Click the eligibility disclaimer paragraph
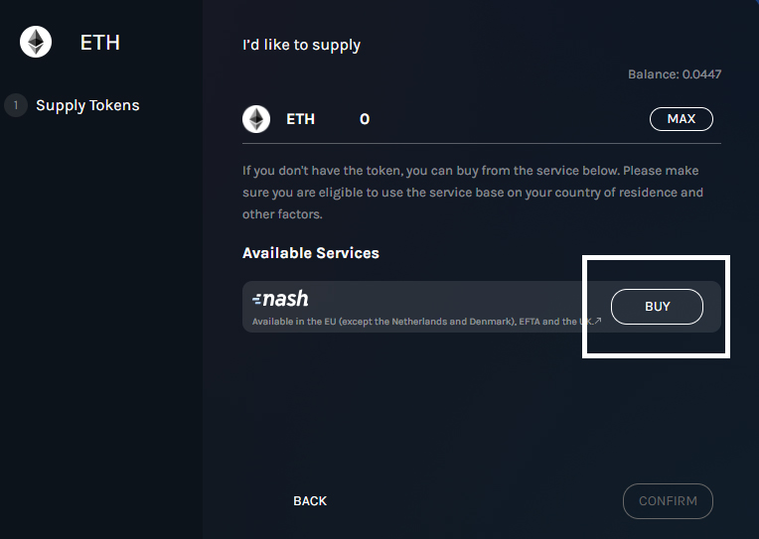 click(473, 193)
